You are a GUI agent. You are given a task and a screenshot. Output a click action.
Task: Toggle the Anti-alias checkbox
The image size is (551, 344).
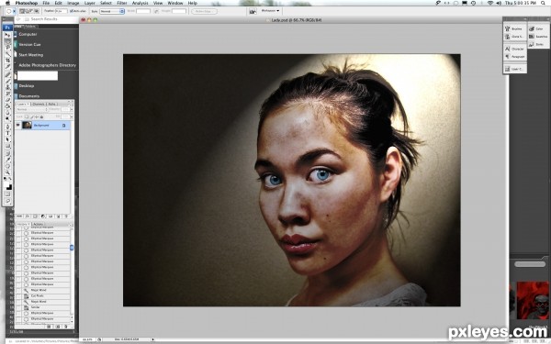pyautogui.click(x=72, y=11)
